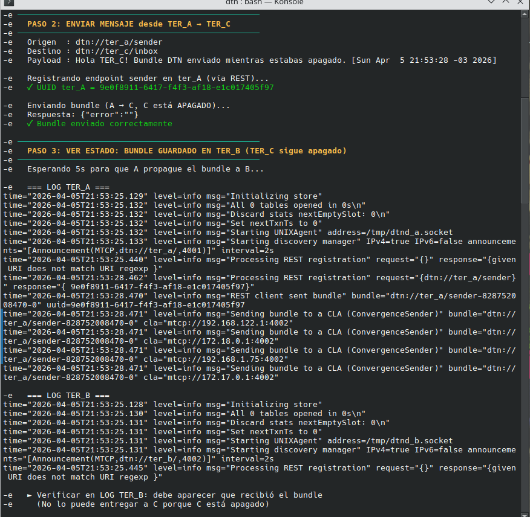Close the Konsole terminal window
530x517 pixels.
521,2
